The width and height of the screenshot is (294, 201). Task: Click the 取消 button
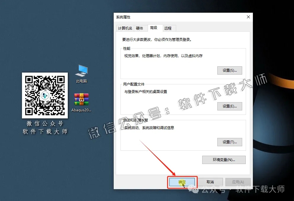tap(211, 181)
